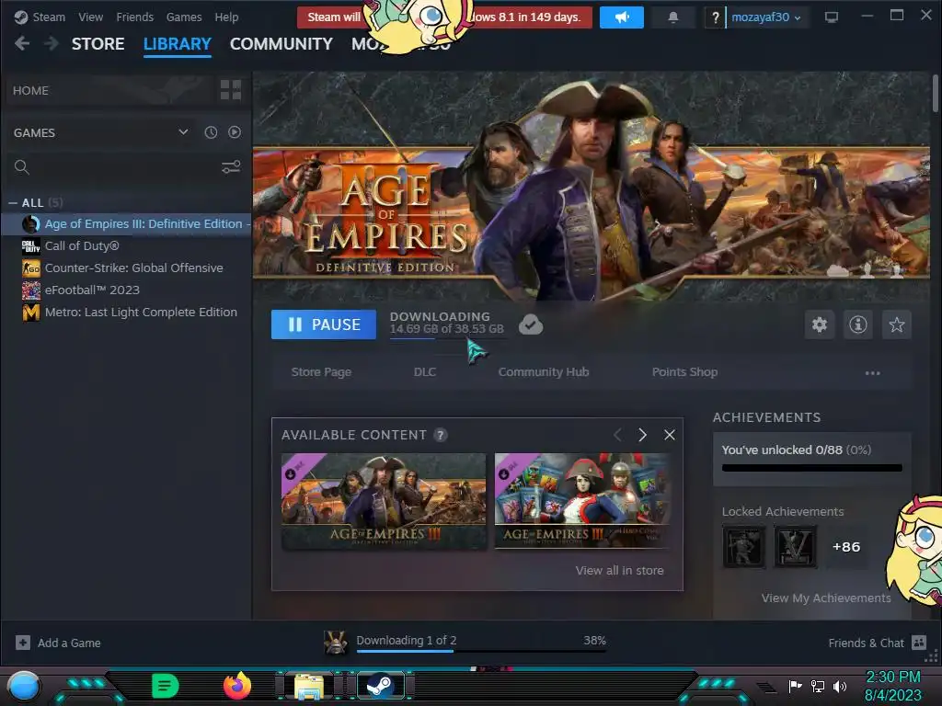942x706 pixels.
Task: Open the Steam menu
Action: [49, 17]
